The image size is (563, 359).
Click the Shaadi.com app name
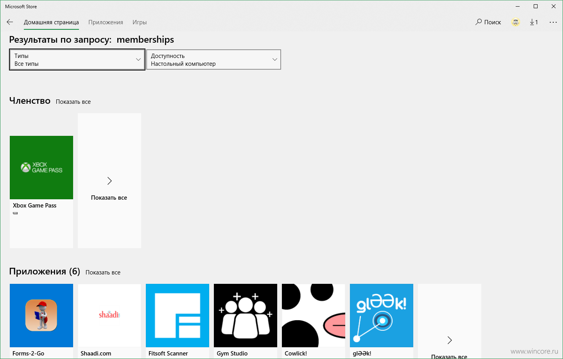tap(96, 354)
